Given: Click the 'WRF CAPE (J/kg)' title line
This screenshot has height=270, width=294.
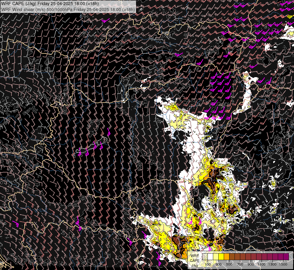Looking at the screenshot, I should click(50, 4).
